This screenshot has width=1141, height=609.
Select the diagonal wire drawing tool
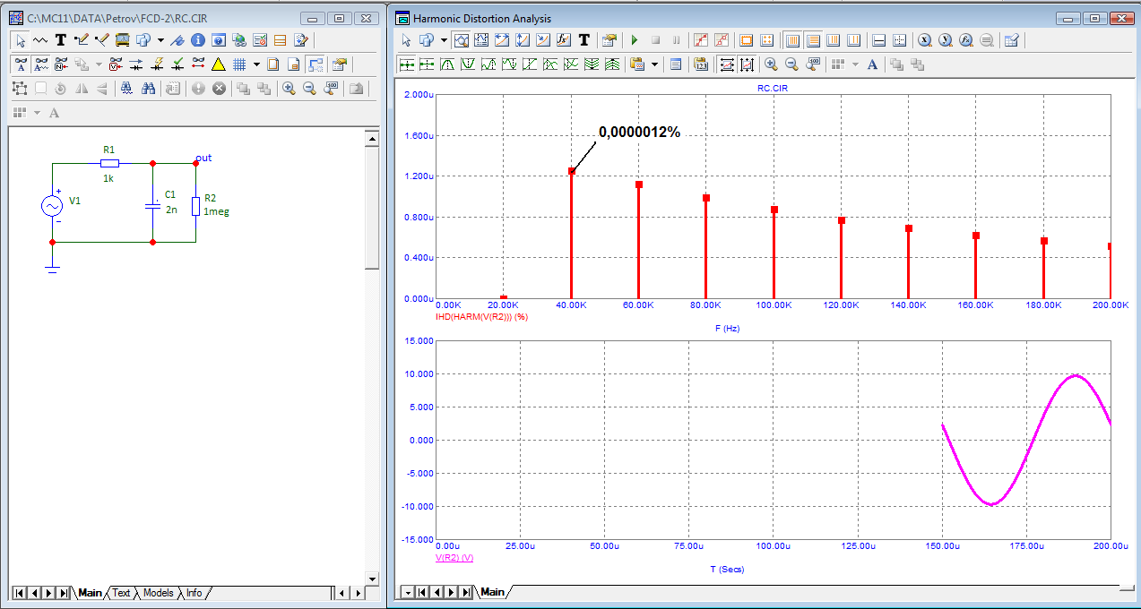(x=101, y=40)
